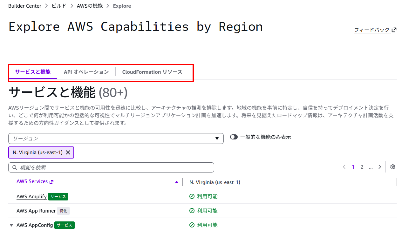
Task: Remove the N. Virginia (us-east-1) region chip
Action: click(x=68, y=152)
